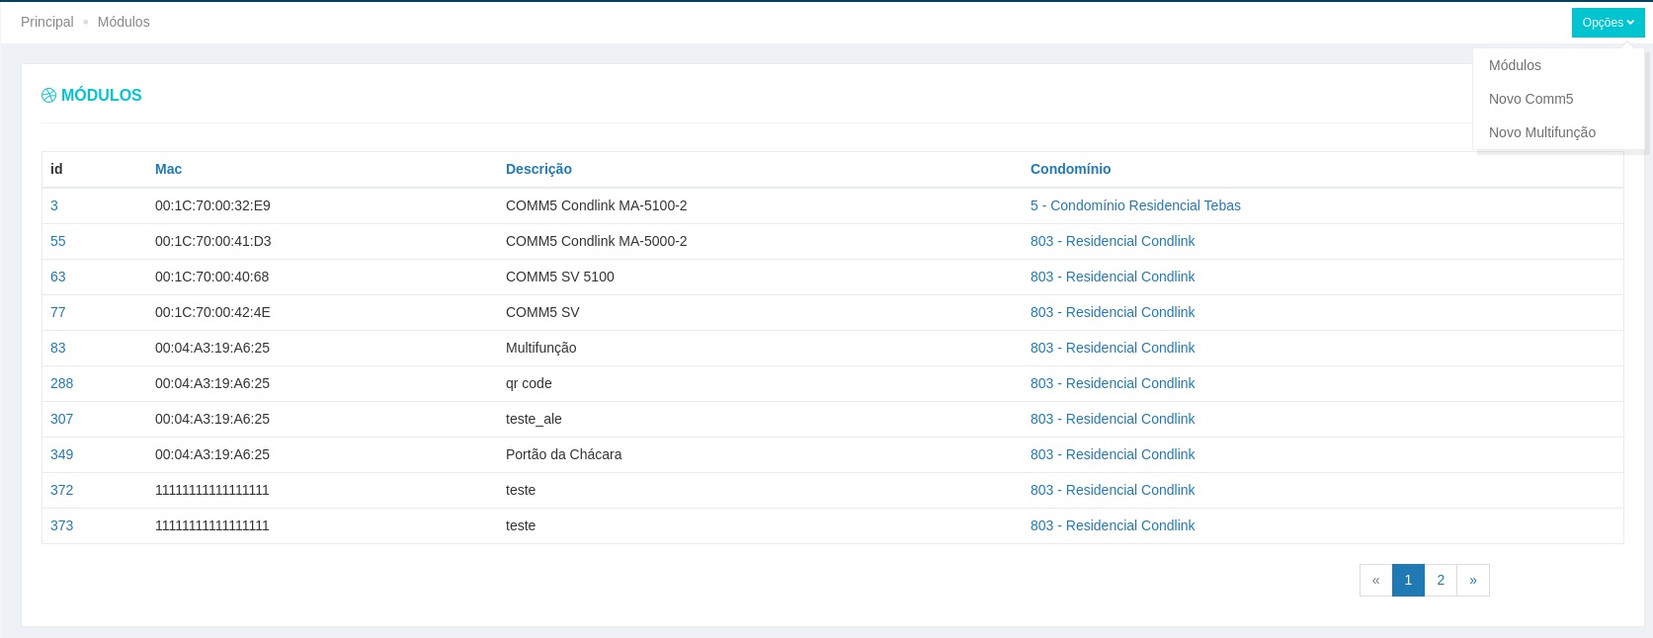Go to the Principal breadcrumb

click(47, 22)
